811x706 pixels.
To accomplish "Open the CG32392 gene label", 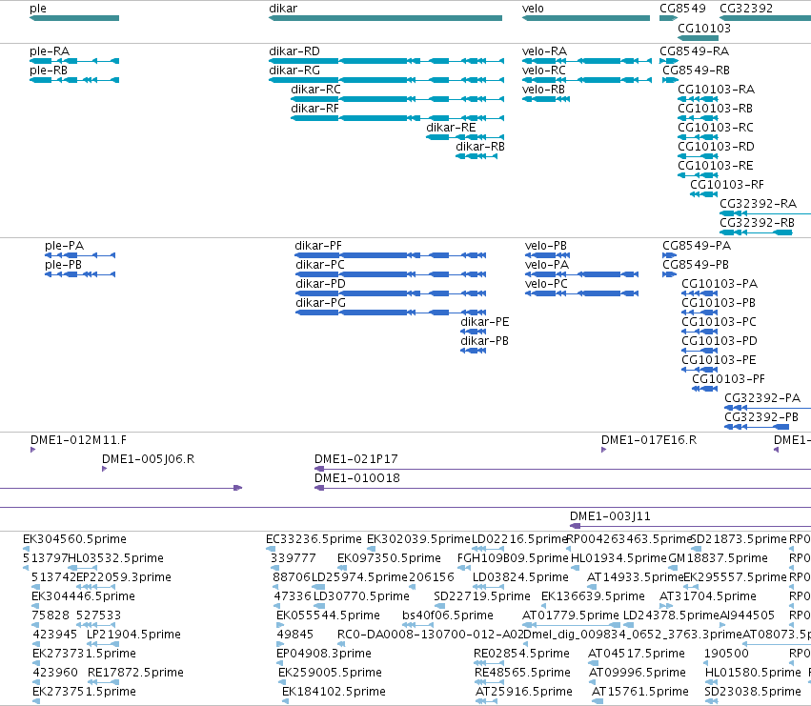I will [x=746, y=9].
